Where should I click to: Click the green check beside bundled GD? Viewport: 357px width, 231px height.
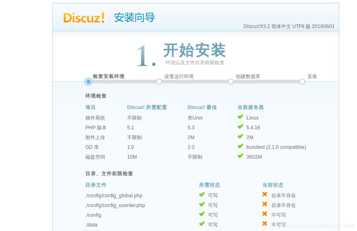240,146
